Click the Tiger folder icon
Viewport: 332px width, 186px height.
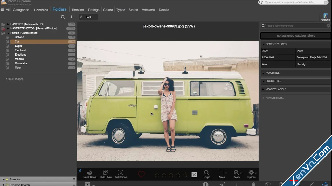8,68
